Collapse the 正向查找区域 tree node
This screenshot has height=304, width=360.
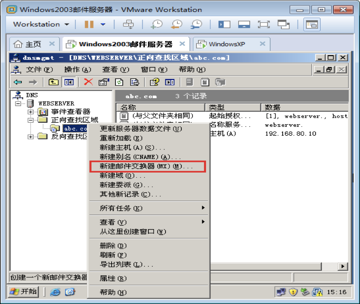[x=30, y=120]
